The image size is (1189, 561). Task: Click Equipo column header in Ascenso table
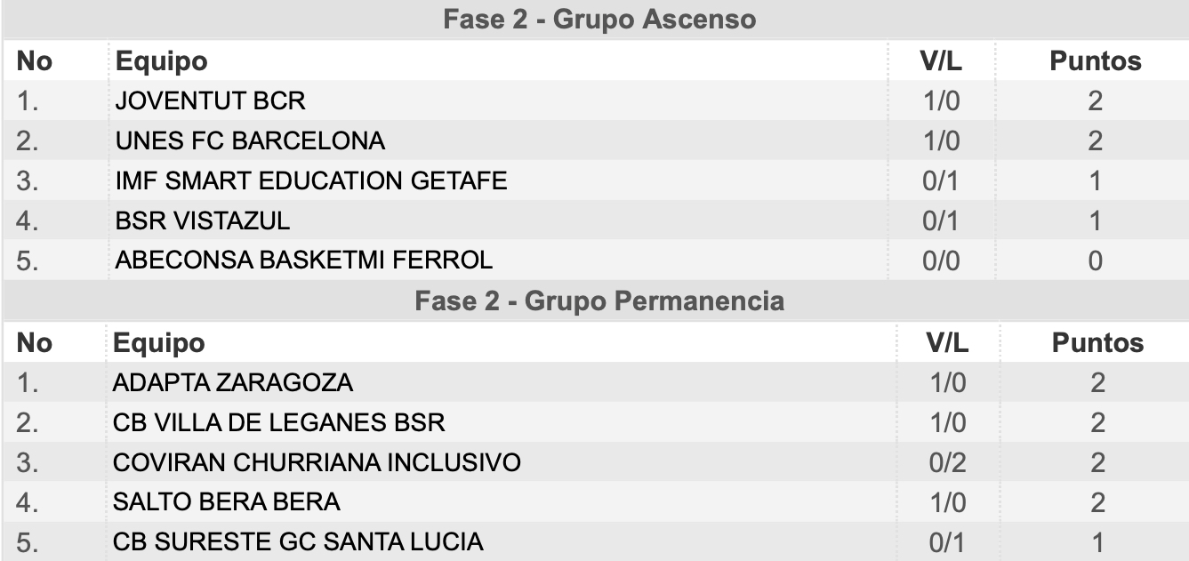[162, 61]
